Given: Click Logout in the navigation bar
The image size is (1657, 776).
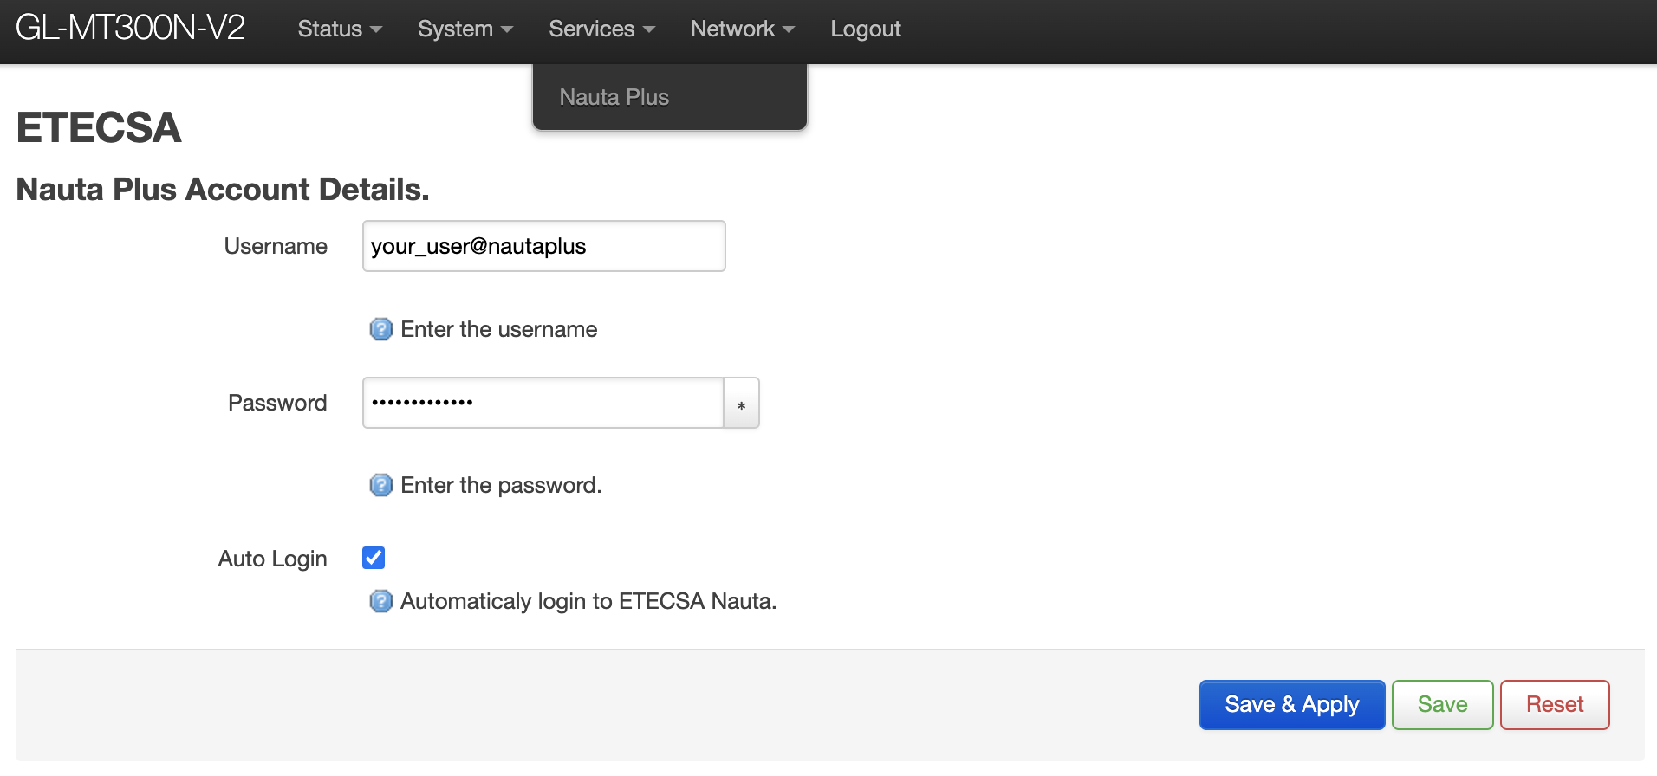Looking at the screenshot, I should tap(865, 29).
